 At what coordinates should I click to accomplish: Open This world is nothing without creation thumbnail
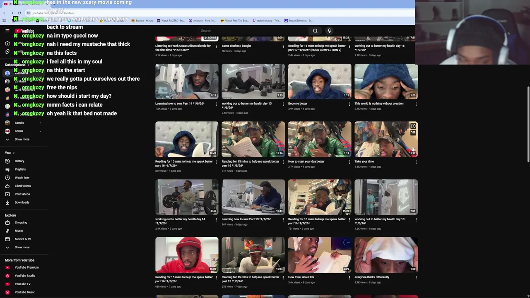pyautogui.click(x=386, y=81)
